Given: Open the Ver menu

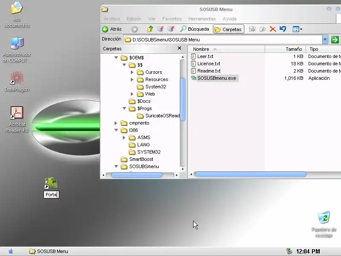Looking at the screenshot, I should [152, 19].
